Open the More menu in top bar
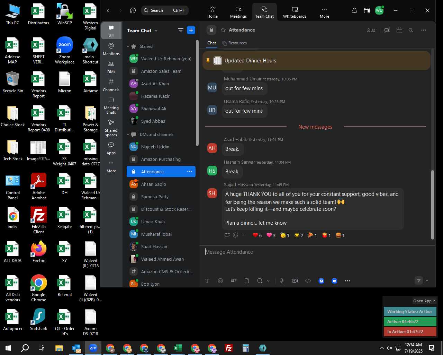 tap(324, 12)
